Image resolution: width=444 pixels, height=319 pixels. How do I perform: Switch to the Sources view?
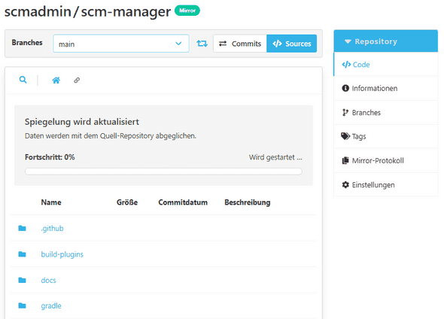[292, 44]
